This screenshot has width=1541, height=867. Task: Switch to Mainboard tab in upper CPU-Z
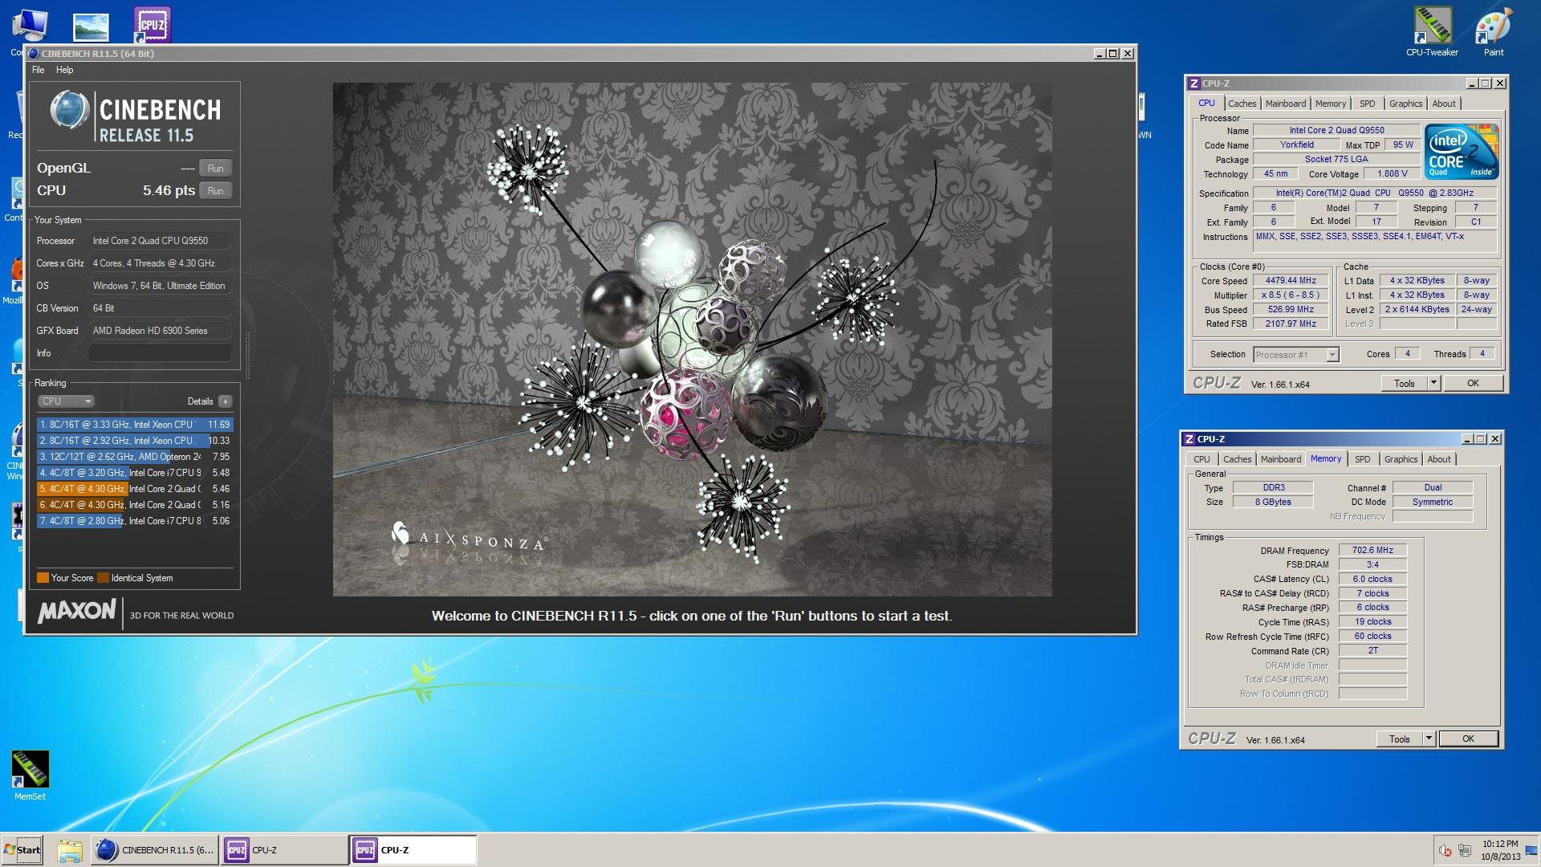pyautogui.click(x=1285, y=104)
